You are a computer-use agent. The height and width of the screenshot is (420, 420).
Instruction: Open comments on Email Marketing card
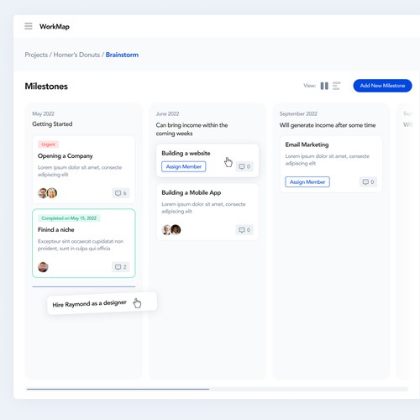[x=368, y=182]
